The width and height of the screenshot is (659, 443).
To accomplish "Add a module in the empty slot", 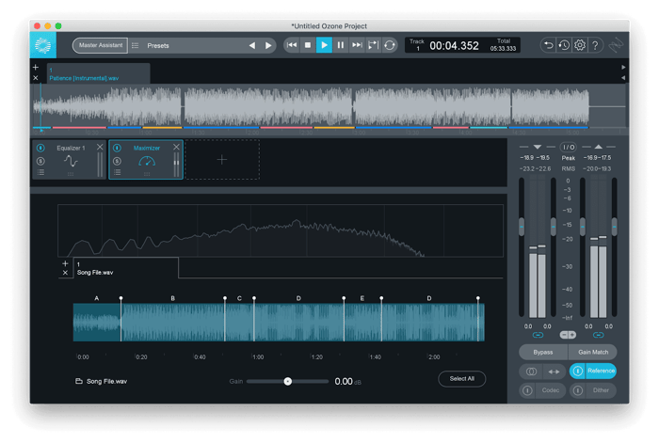I will click(x=222, y=160).
